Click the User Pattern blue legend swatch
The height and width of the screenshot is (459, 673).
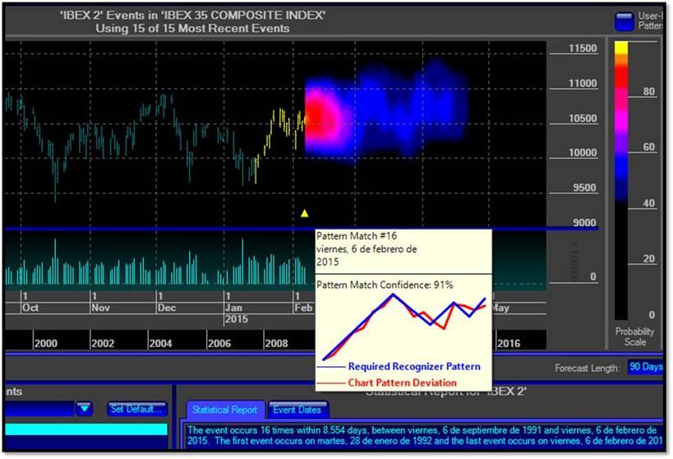coord(624,21)
